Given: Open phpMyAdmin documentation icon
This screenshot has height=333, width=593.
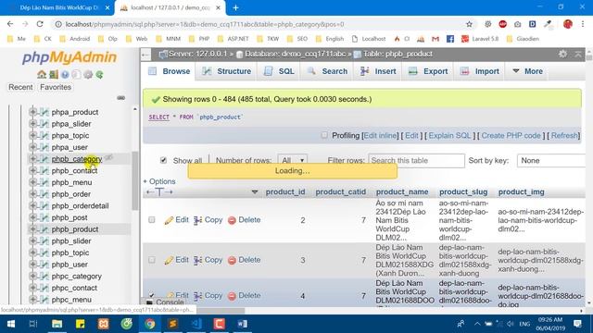Looking at the screenshot, I should [x=65, y=74].
